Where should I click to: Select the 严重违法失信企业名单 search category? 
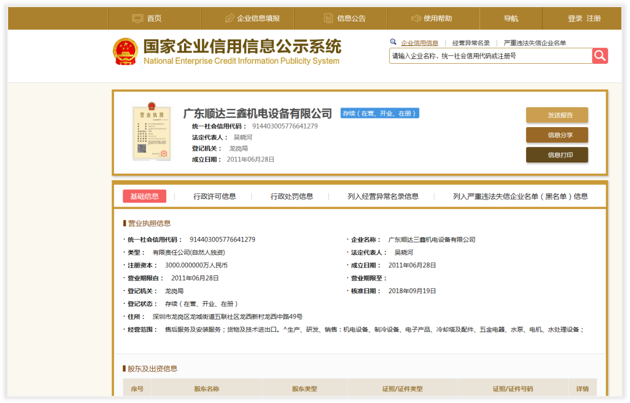coord(535,43)
